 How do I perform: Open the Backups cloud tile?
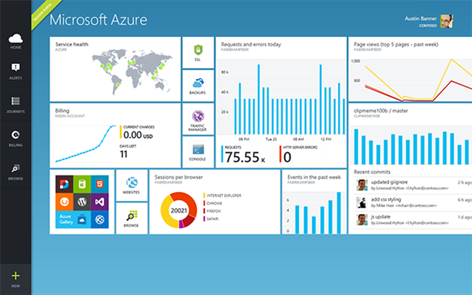pyautogui.click(x=198, y=85)
